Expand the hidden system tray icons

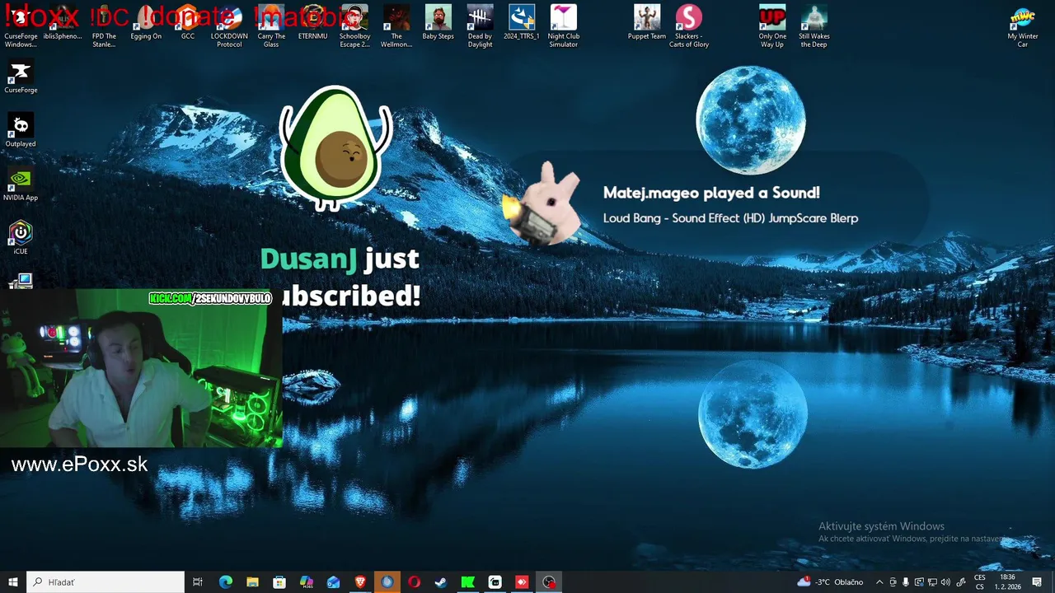879,582
